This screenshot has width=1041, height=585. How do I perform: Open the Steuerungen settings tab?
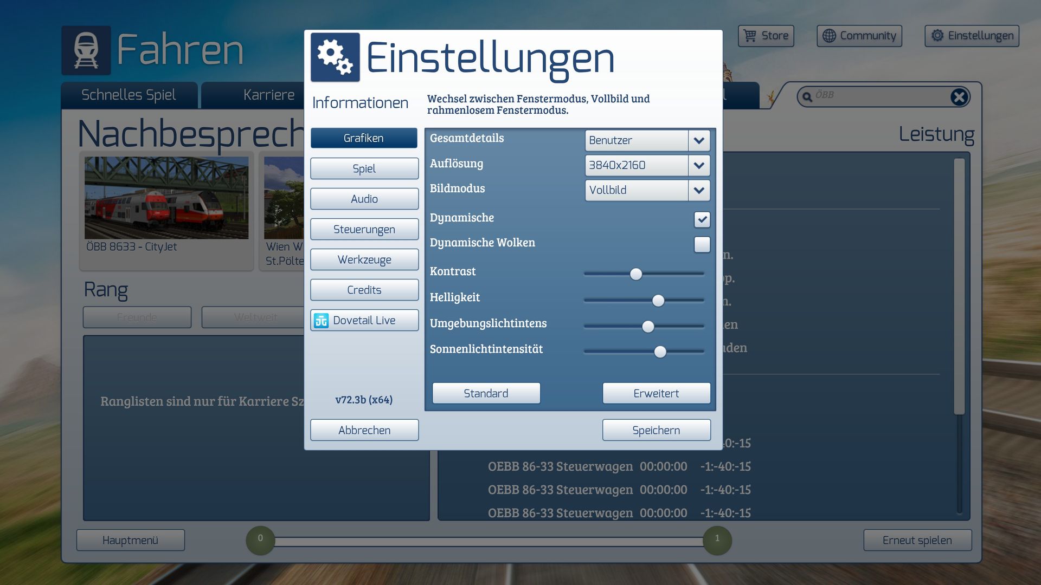coord(364,229)
